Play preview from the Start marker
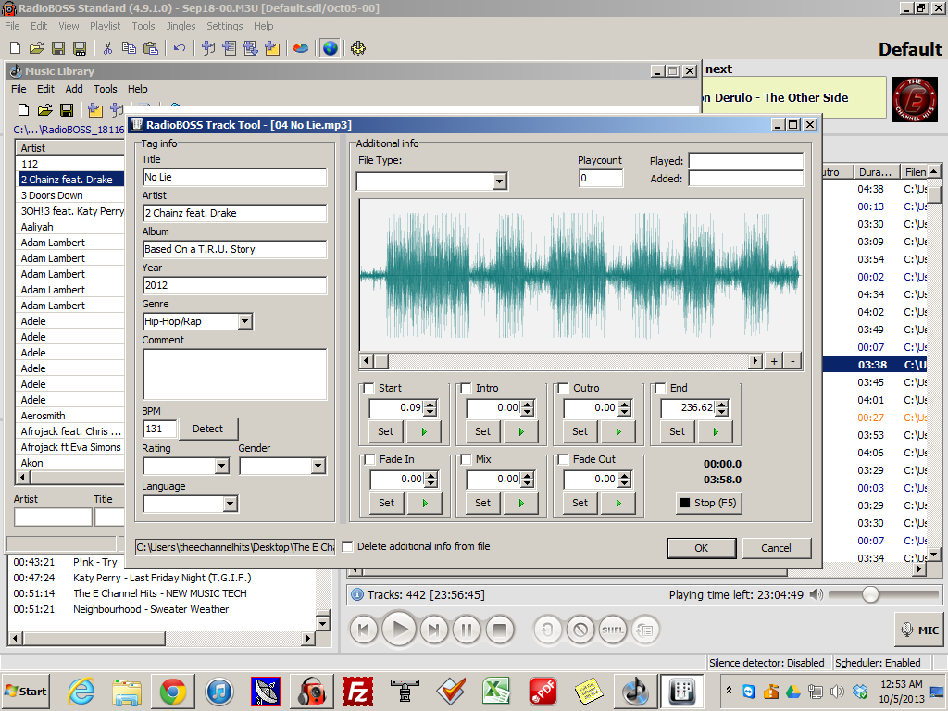 click(x=424, y=431)
